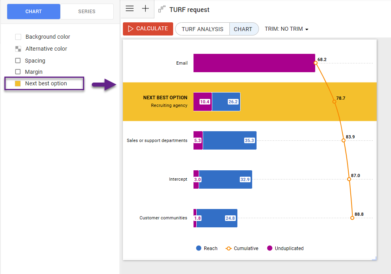Expand the Trim: No Trim dropdown
The width and height of the screenshot is (391, 274).
[x=286, y=29]
